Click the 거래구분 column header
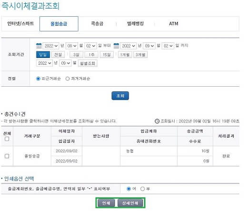This screenshot has height=211, width=247. (32, 136)
